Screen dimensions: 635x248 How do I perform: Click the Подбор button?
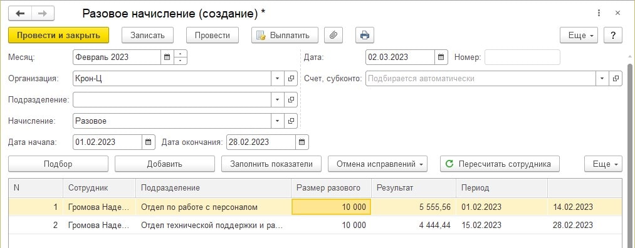click(x=58, y=164)
